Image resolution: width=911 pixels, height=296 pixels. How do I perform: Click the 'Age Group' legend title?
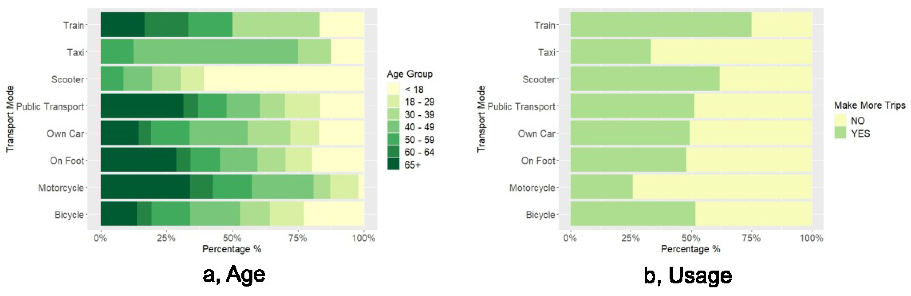pyautogui.click(x=410, y=74)
